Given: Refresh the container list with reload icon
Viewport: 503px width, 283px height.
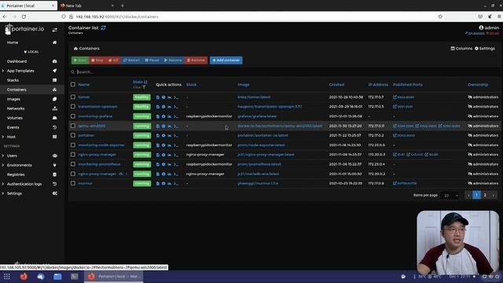Looking at the screenshot, I should (103, 28).
